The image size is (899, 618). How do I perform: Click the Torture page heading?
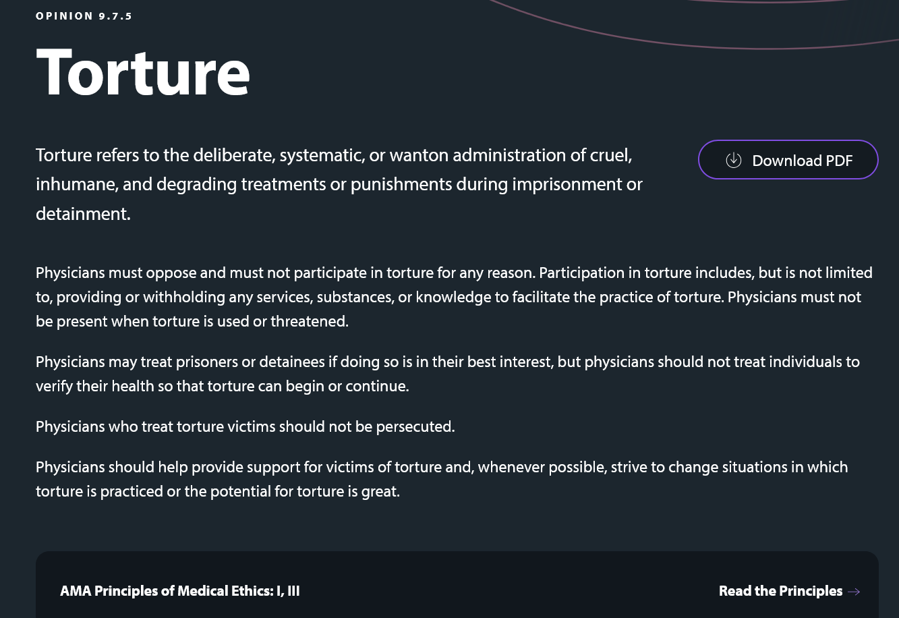tap(143, 72)
